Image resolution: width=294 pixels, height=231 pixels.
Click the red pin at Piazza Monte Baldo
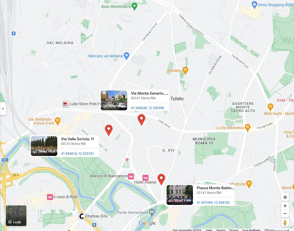[161, 179]
